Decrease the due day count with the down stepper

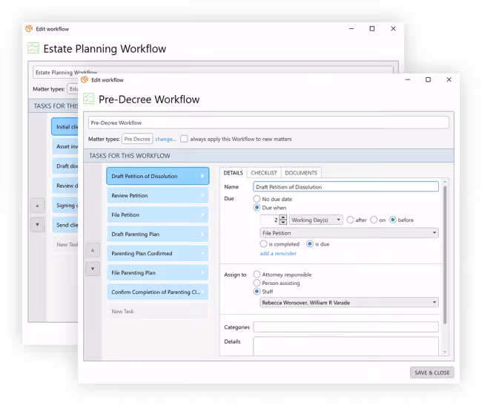(283, 222)
